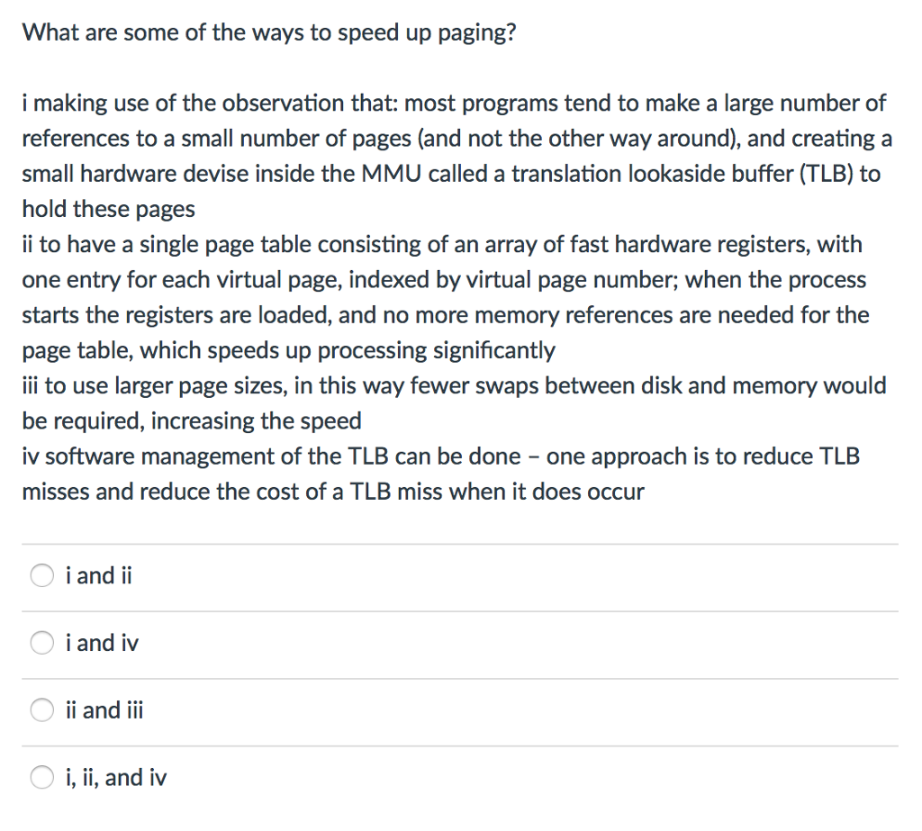The height and width of the screenshot is (831, 922).
Task: Click the answer label "i, ii, and iv"
Action: (116, 777)
